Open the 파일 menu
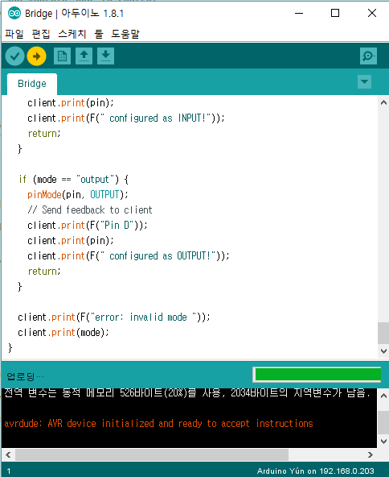The height and width of the screenshot is (477, 389). pos(14,34)
